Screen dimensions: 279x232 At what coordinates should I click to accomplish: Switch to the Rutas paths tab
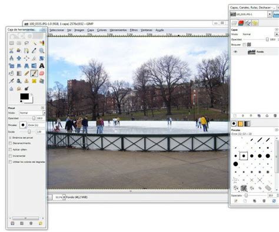[248, 23]
